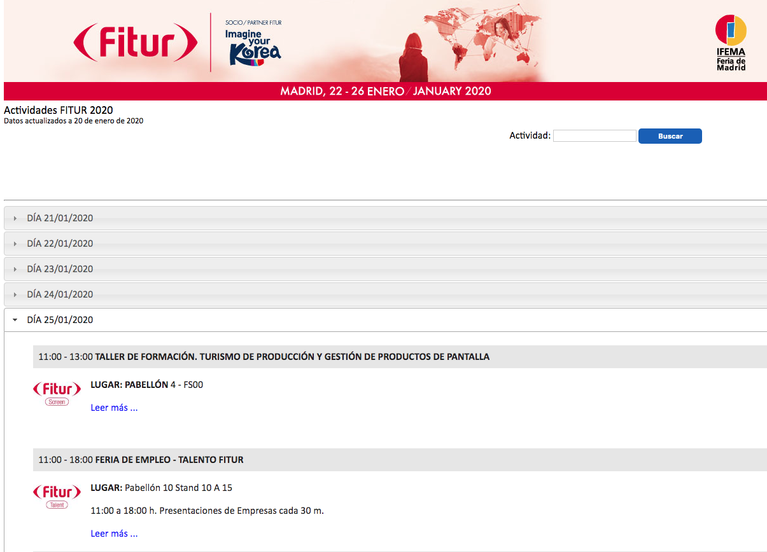Click the Actividad label text

(x=530, y=135)
